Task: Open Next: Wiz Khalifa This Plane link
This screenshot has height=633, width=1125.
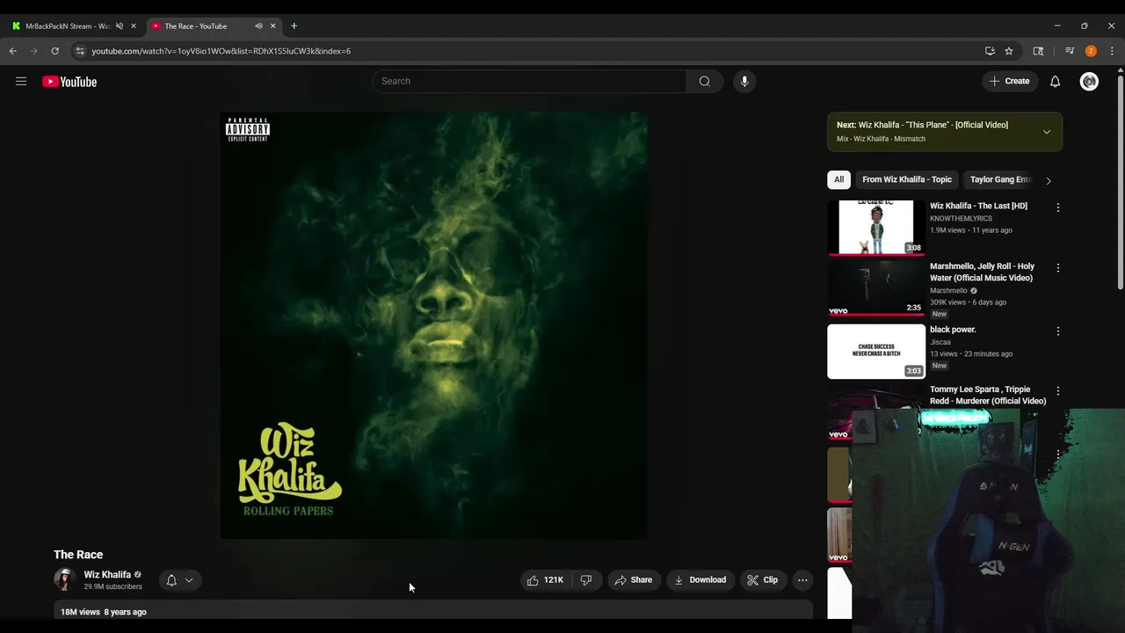Action: click(922, 125)
